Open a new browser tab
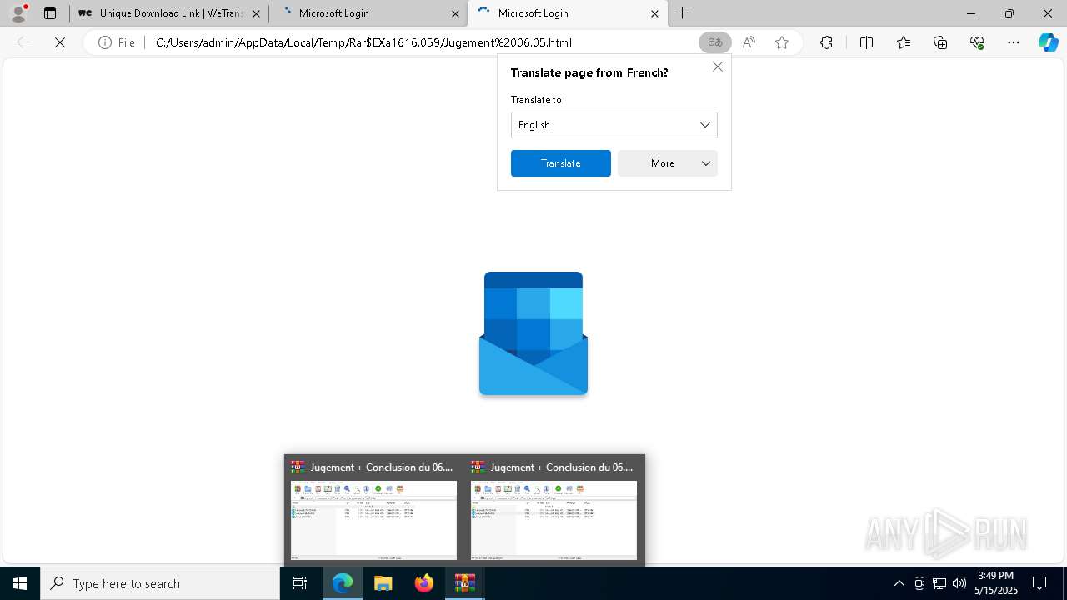This screenshot has height=600, width=1067. coord(683,13)
